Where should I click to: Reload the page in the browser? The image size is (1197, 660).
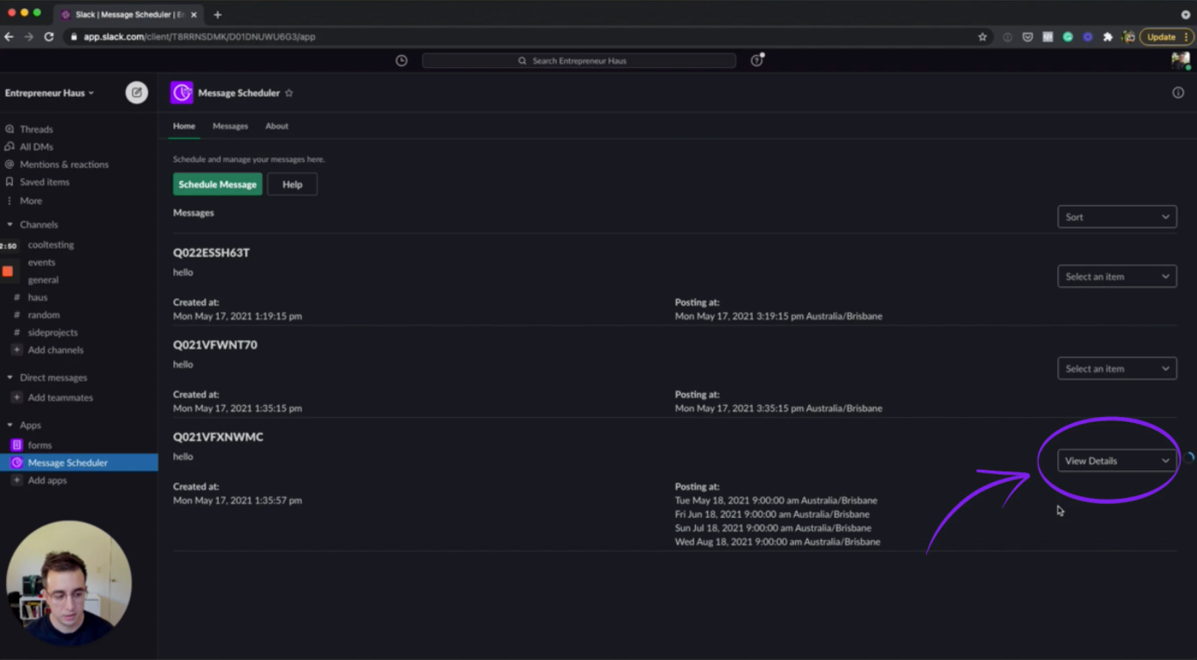pos(49,37)
